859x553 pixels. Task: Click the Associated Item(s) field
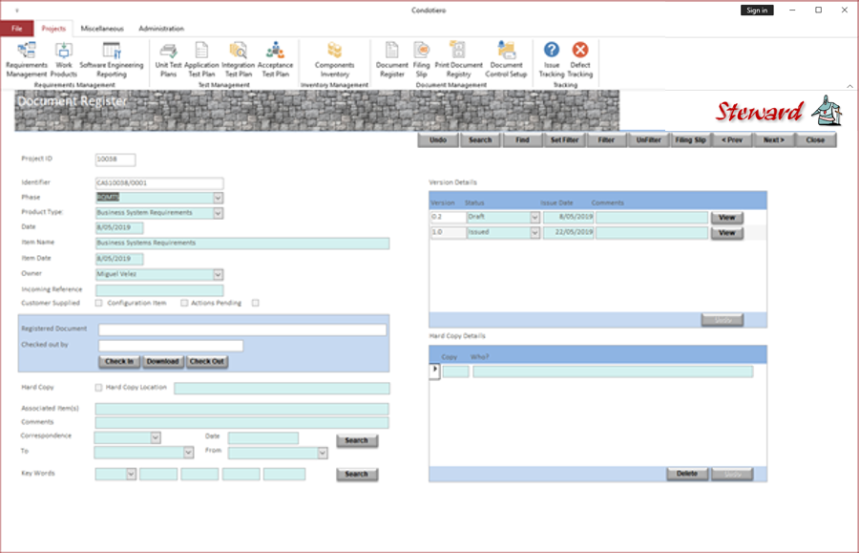click(x=241, y=409)
